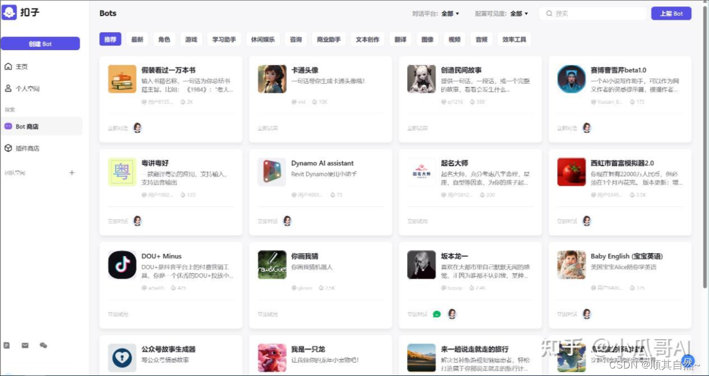
Task: Click avatar icon on Dynamo AI assistant card
Action: (287, 221)
